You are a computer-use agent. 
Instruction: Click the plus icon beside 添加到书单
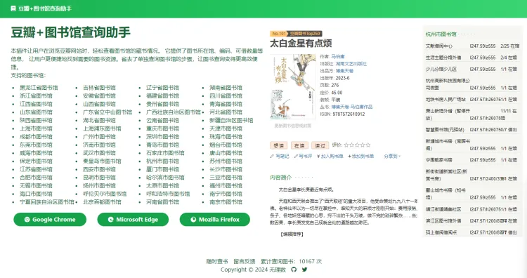coord(349,156)
